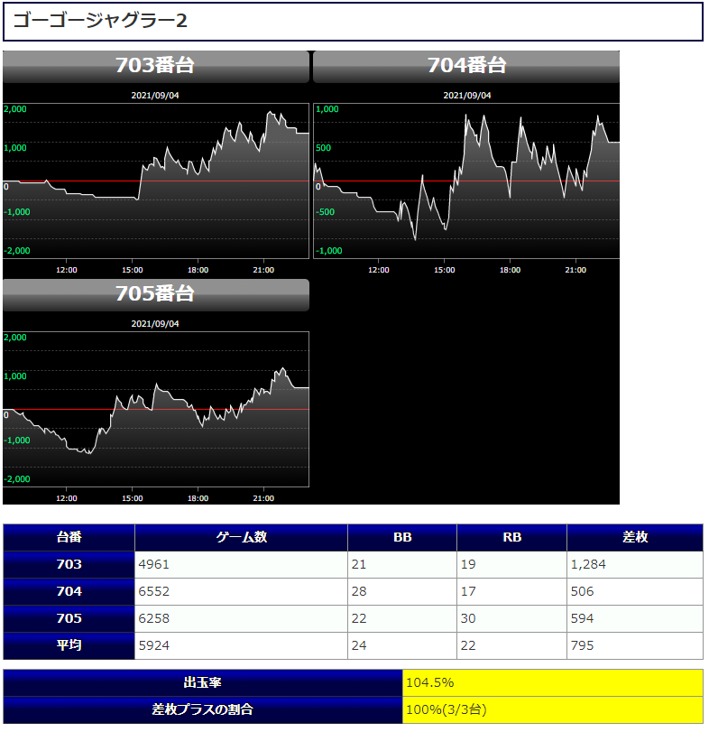The height and width of the screenshot is (732, 709).
Task: Click BB value 22 in row 705
Action: 402,618
